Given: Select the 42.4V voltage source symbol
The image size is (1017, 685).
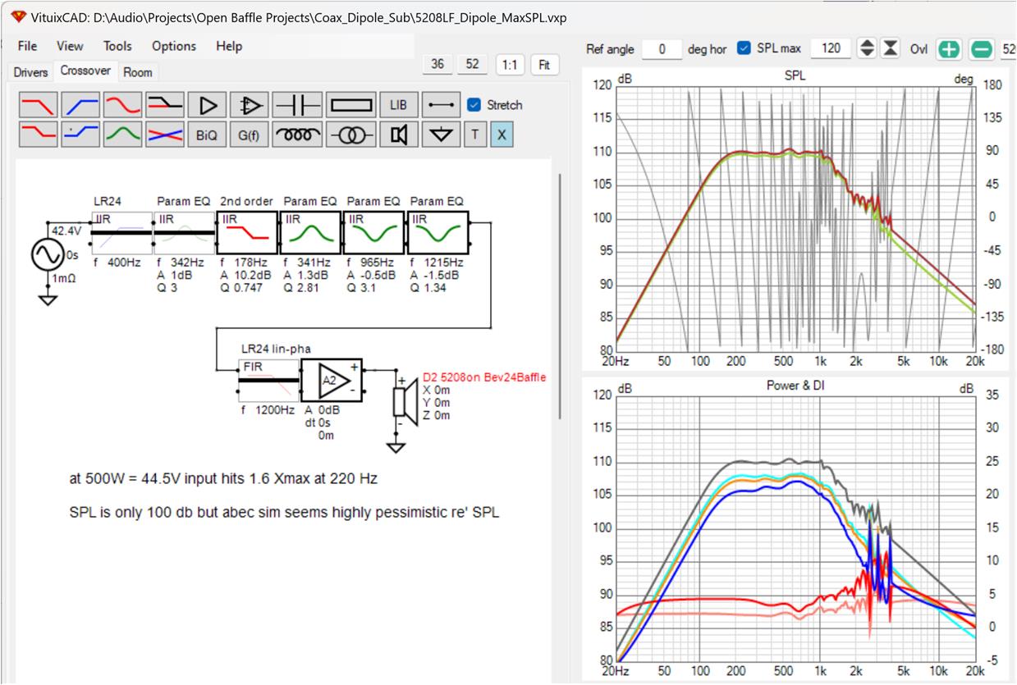Looking at the screenshot, I should (x=46, y=254).
